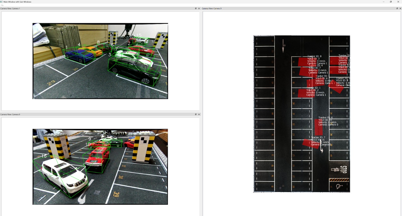Minimize the main window
Screen dimensions: 402x216
tap(383, 2)
